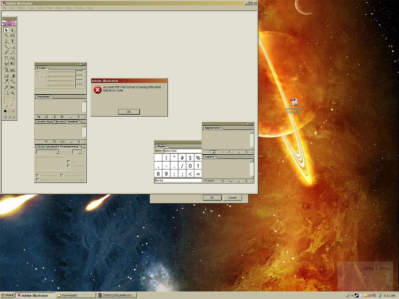Choose the Lasso tool

(x=12, y=35)
